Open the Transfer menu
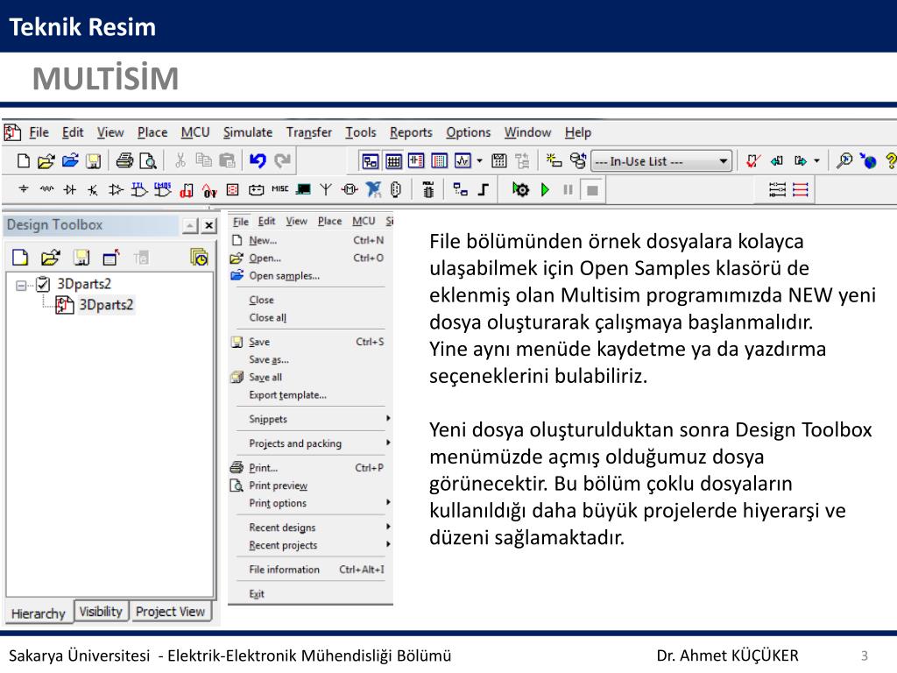 (x=309, y=132)
